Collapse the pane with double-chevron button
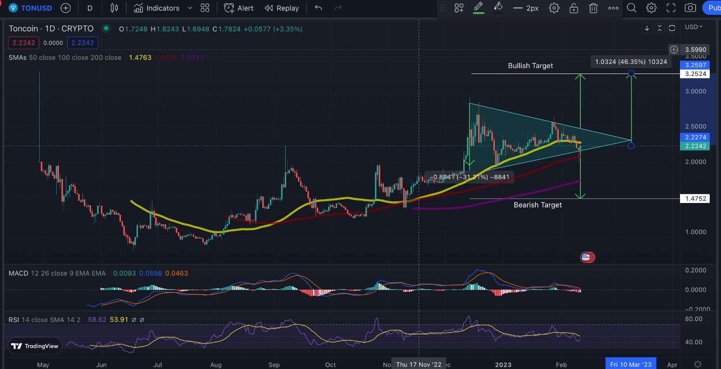Image resolution: width=721 pixels, height=369 pixels. pyautogui.click(x=659, y=28)
